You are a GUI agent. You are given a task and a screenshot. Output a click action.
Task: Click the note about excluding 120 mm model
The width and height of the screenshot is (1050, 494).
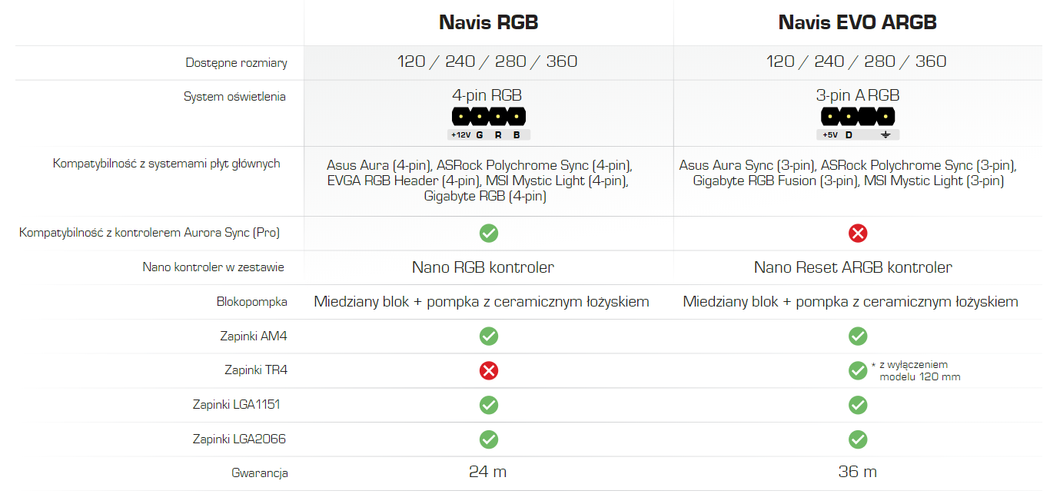point(915,370)
